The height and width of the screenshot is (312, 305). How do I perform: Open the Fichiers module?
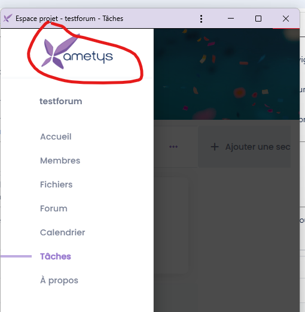point(56,184)
